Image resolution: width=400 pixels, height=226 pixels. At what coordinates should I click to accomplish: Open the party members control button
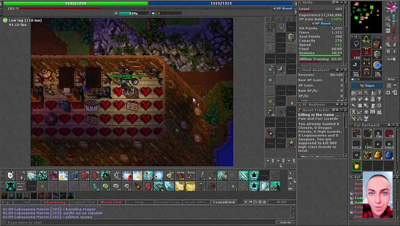click(379, 112)
